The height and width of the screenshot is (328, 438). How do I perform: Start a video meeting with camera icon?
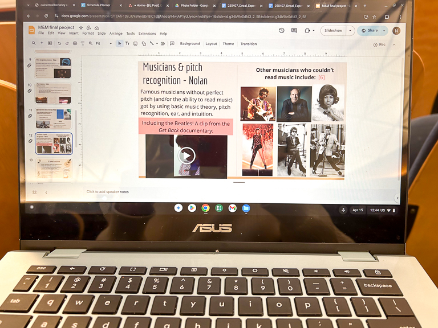click(307, 30)
